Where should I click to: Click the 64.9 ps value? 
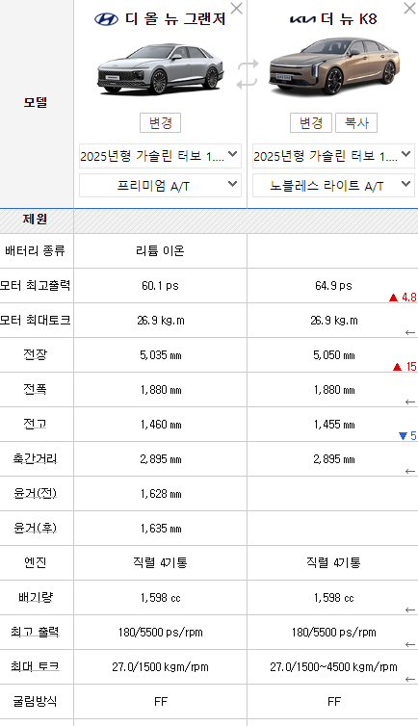click(333, 286)
